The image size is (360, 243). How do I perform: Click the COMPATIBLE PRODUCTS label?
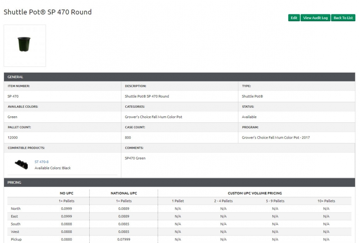click(26, 148)
